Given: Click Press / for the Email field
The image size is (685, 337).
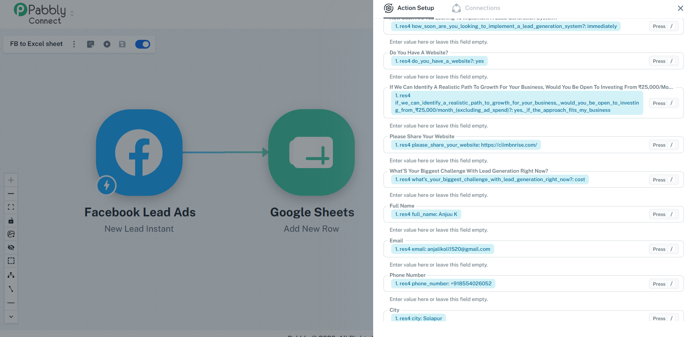Looking at the screenshot, I should click(664, 249).
